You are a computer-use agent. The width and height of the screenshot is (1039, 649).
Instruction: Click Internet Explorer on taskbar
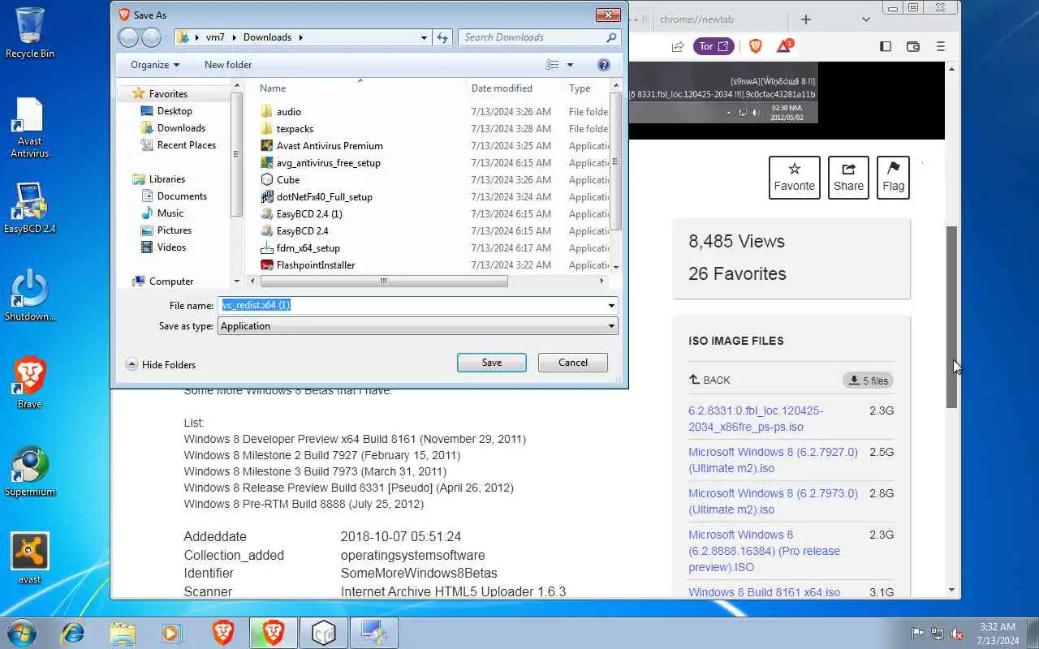coord(73,632)
